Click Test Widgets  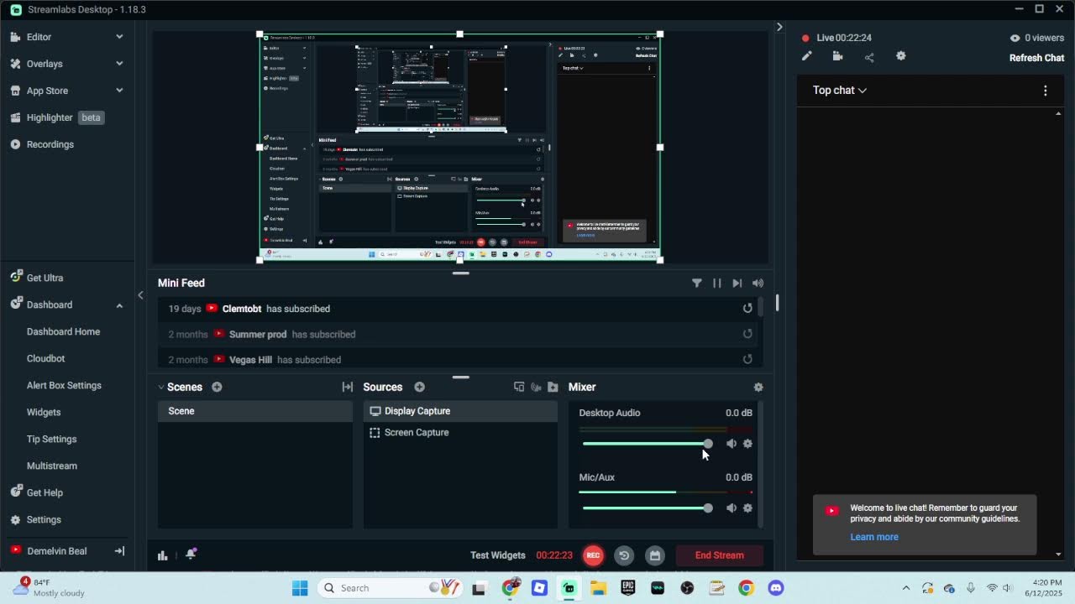click(x=498, y=555)
